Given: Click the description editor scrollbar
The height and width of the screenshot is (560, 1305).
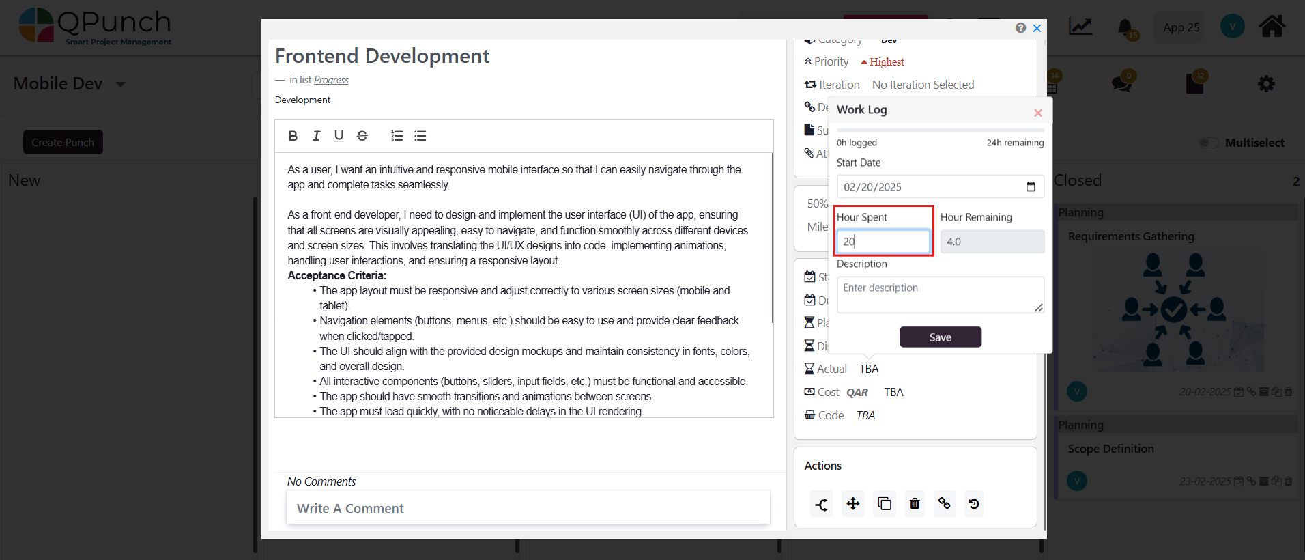Looking at the screenshot, I should [x=772, y=238].
